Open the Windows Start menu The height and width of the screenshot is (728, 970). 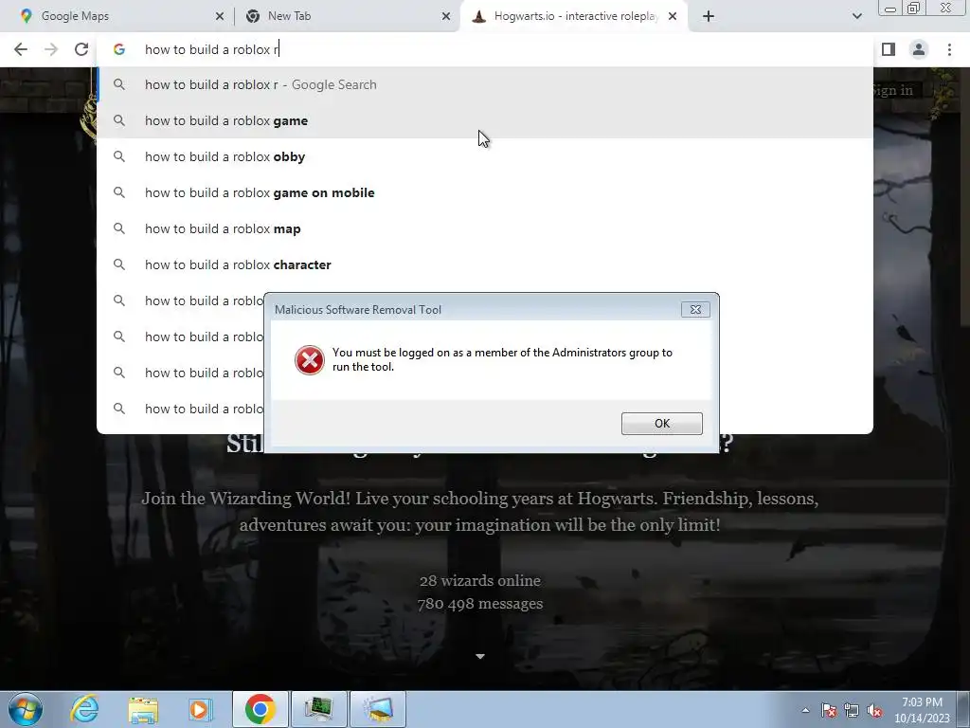point(26,709)
